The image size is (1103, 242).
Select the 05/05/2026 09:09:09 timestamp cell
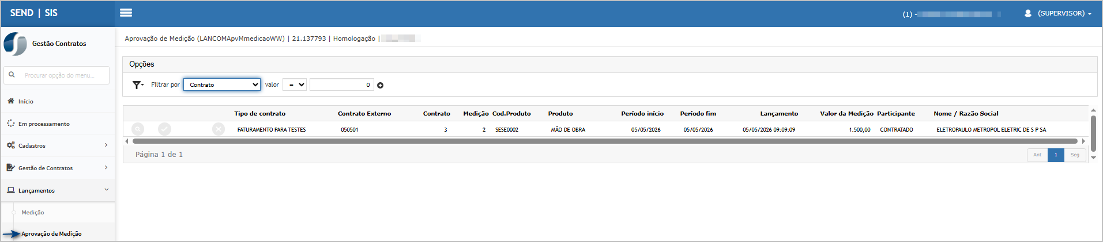[x=769, y=130]
